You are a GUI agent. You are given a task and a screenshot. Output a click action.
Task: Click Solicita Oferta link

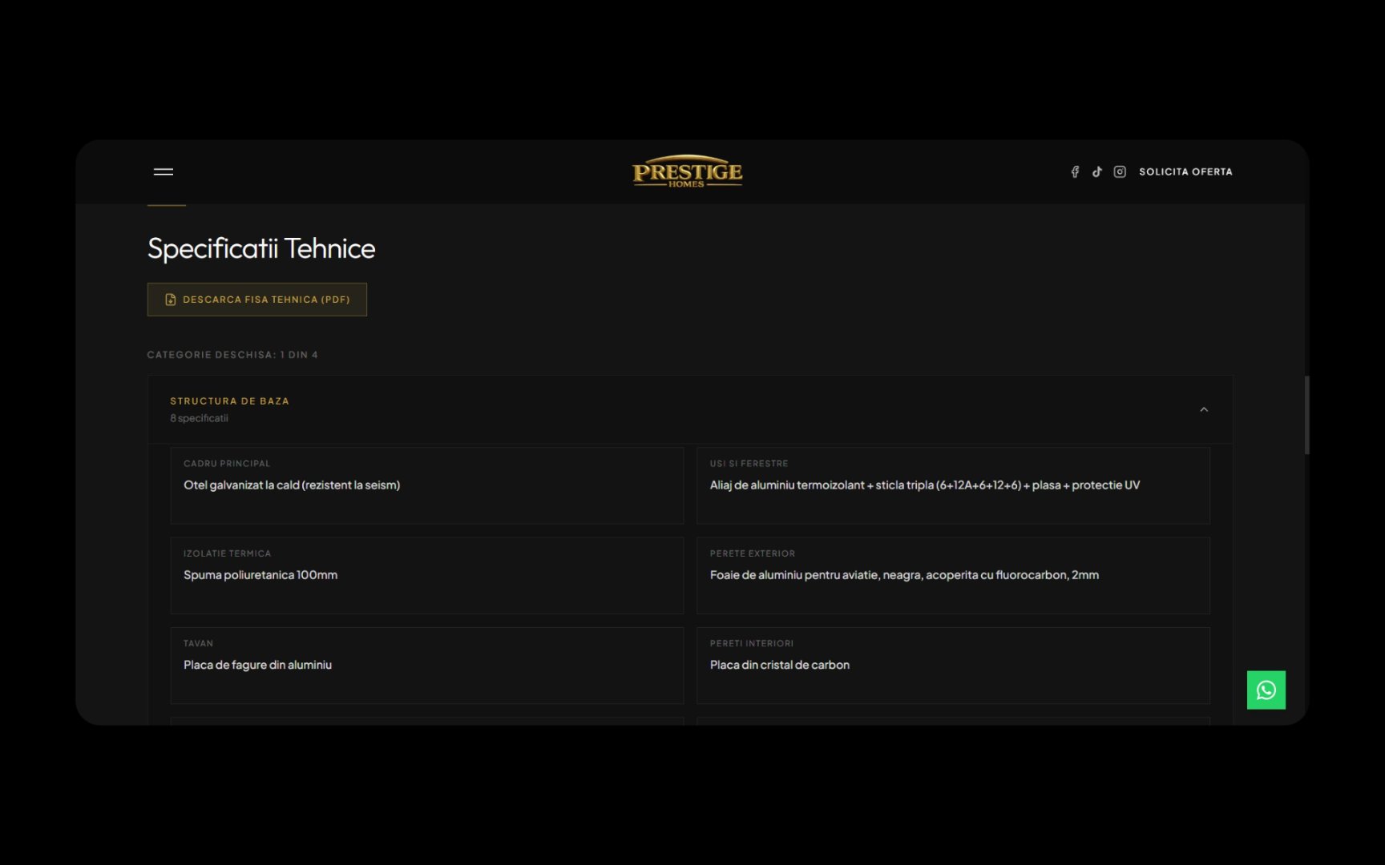click(x=1185, y=171)
